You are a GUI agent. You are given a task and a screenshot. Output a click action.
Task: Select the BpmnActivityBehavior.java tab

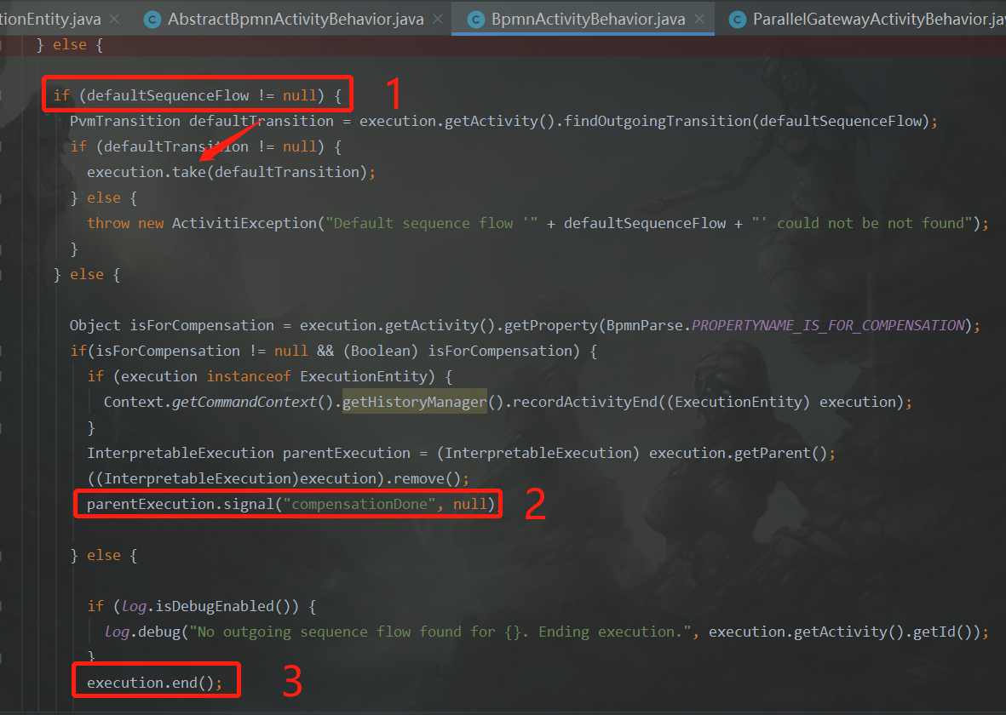[x=588, y=20]
